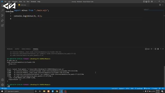The width and height of the screenshot is (165, 93).
Task: Split the editor to the right
Action: click(x=160, y=5)
